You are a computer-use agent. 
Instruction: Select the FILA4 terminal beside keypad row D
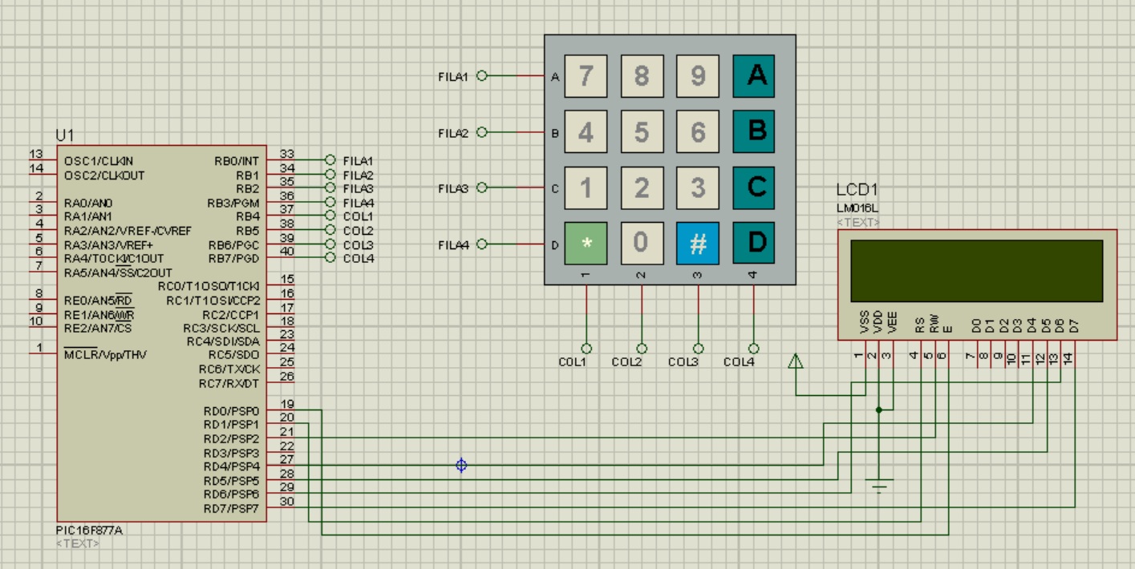click(x=482, y=244)
